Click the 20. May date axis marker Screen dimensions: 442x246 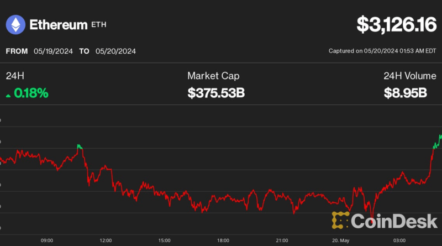(x=340, y=240)
